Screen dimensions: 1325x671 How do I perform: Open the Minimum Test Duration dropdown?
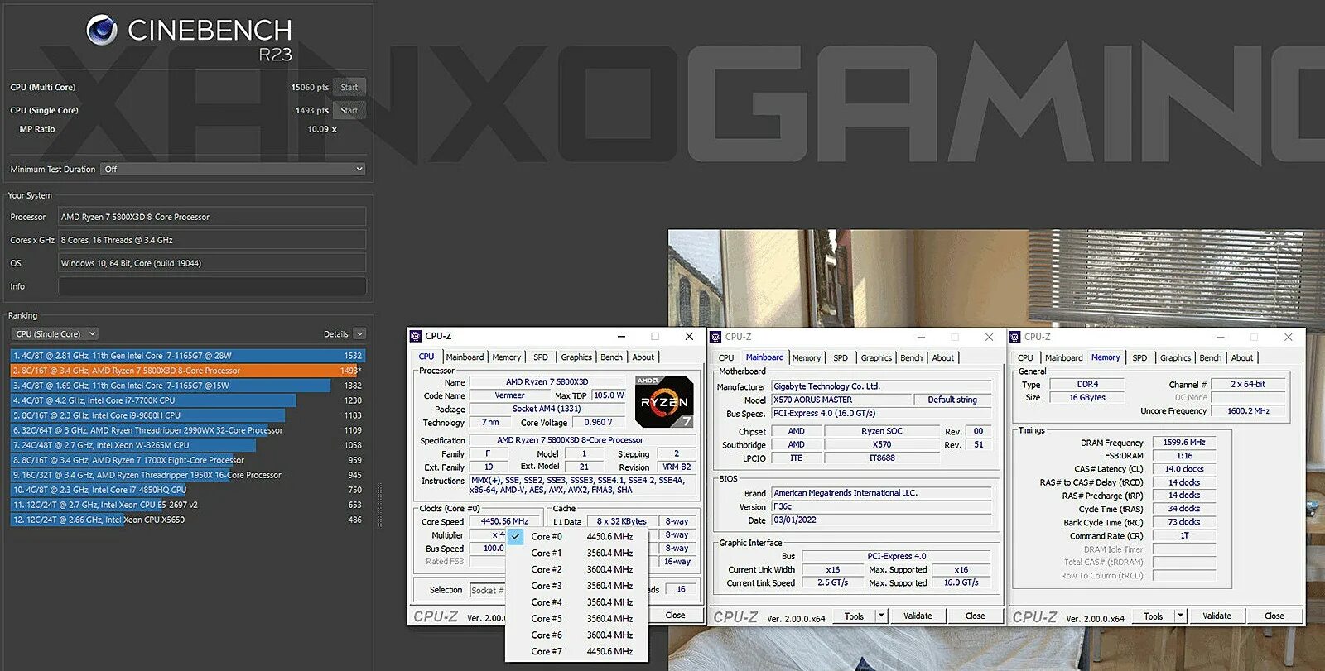click(233, 169)
